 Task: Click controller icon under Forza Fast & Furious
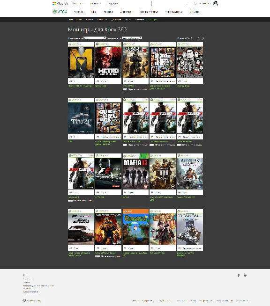(x=71, y=248)
